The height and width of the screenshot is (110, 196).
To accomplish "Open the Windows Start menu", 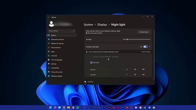I will click(51, 108).
